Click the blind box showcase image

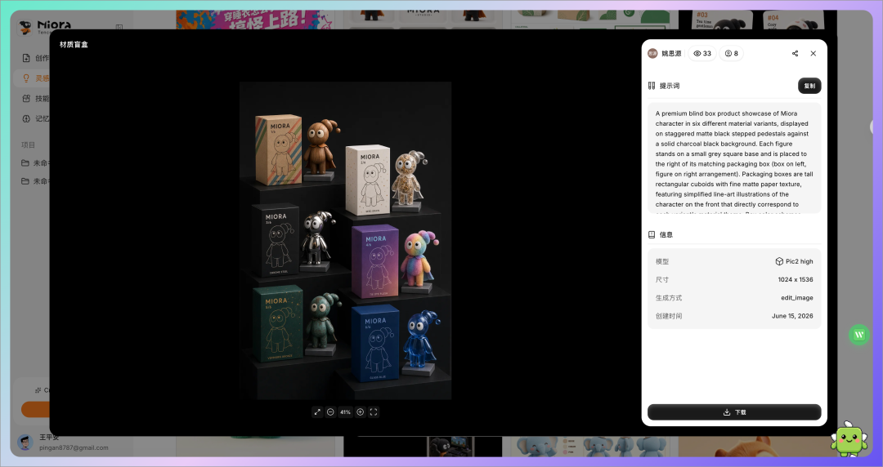click(x=345, y=240)
